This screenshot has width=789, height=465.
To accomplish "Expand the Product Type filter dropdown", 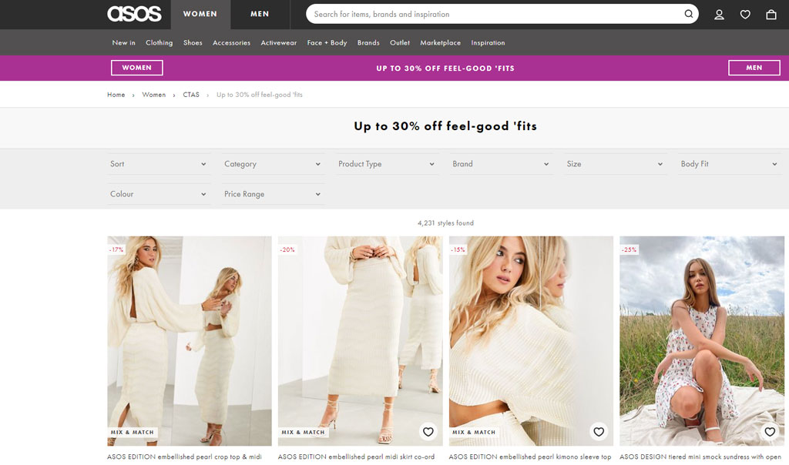I will coord(387,164).
